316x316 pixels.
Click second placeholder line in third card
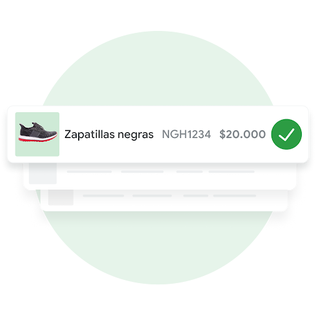pos(152,195)
